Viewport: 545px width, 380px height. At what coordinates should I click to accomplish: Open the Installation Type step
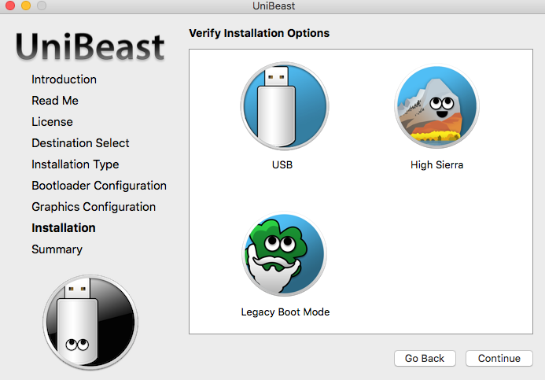click(75, 164)
